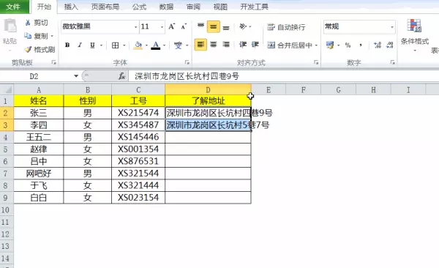Center text horizontally
The height and width of the screenshot is (268, 439).
(214, 45)
